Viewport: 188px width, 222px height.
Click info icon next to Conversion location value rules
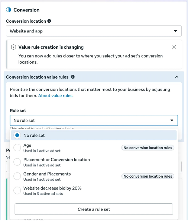[72, 77]
